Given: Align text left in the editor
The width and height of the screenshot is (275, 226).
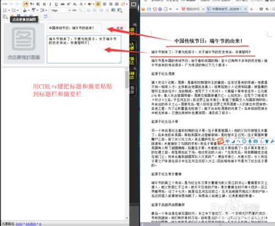Looking at the screenshot, I should [x=98, y=4].
